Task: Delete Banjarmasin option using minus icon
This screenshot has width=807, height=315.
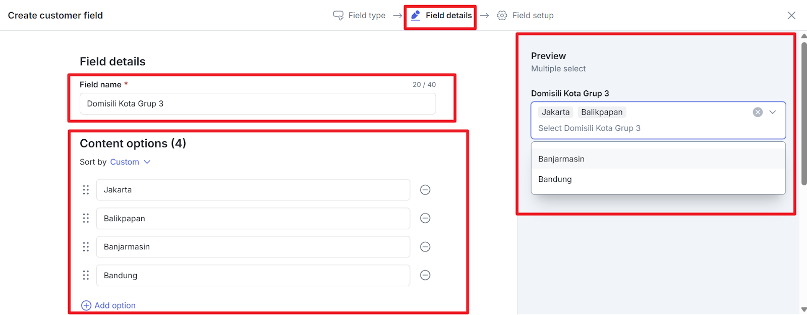Action: (425, 247)
